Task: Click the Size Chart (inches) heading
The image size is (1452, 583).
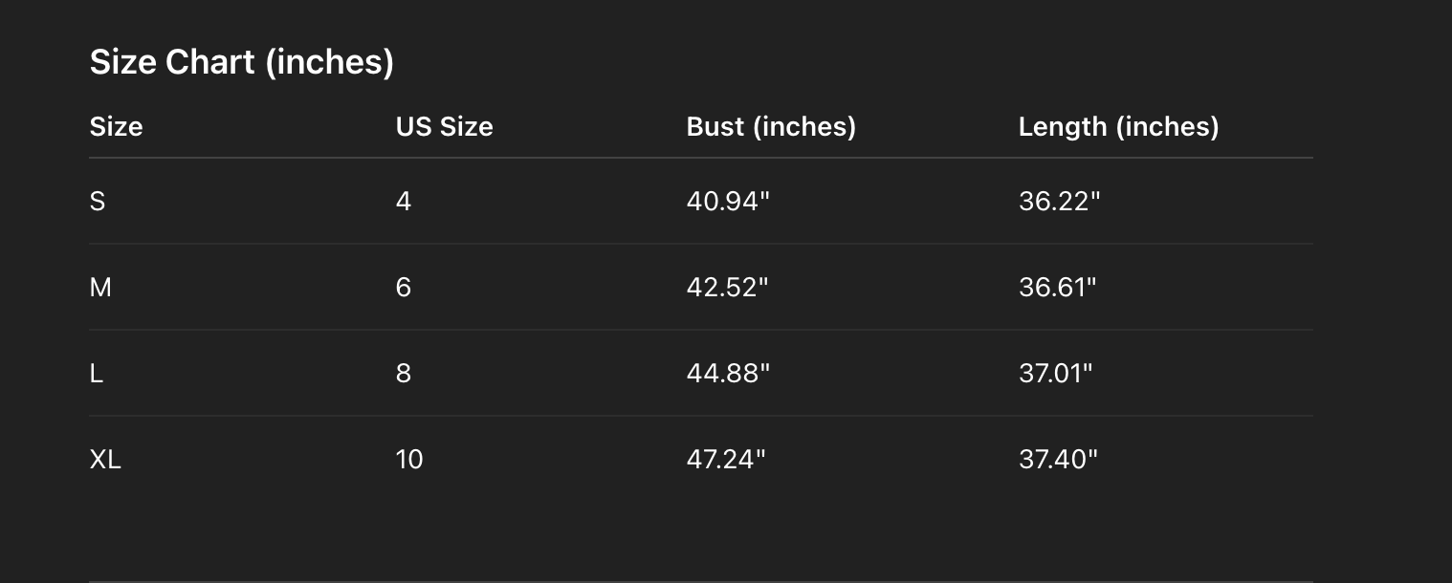Action: [x=241, y=62]
